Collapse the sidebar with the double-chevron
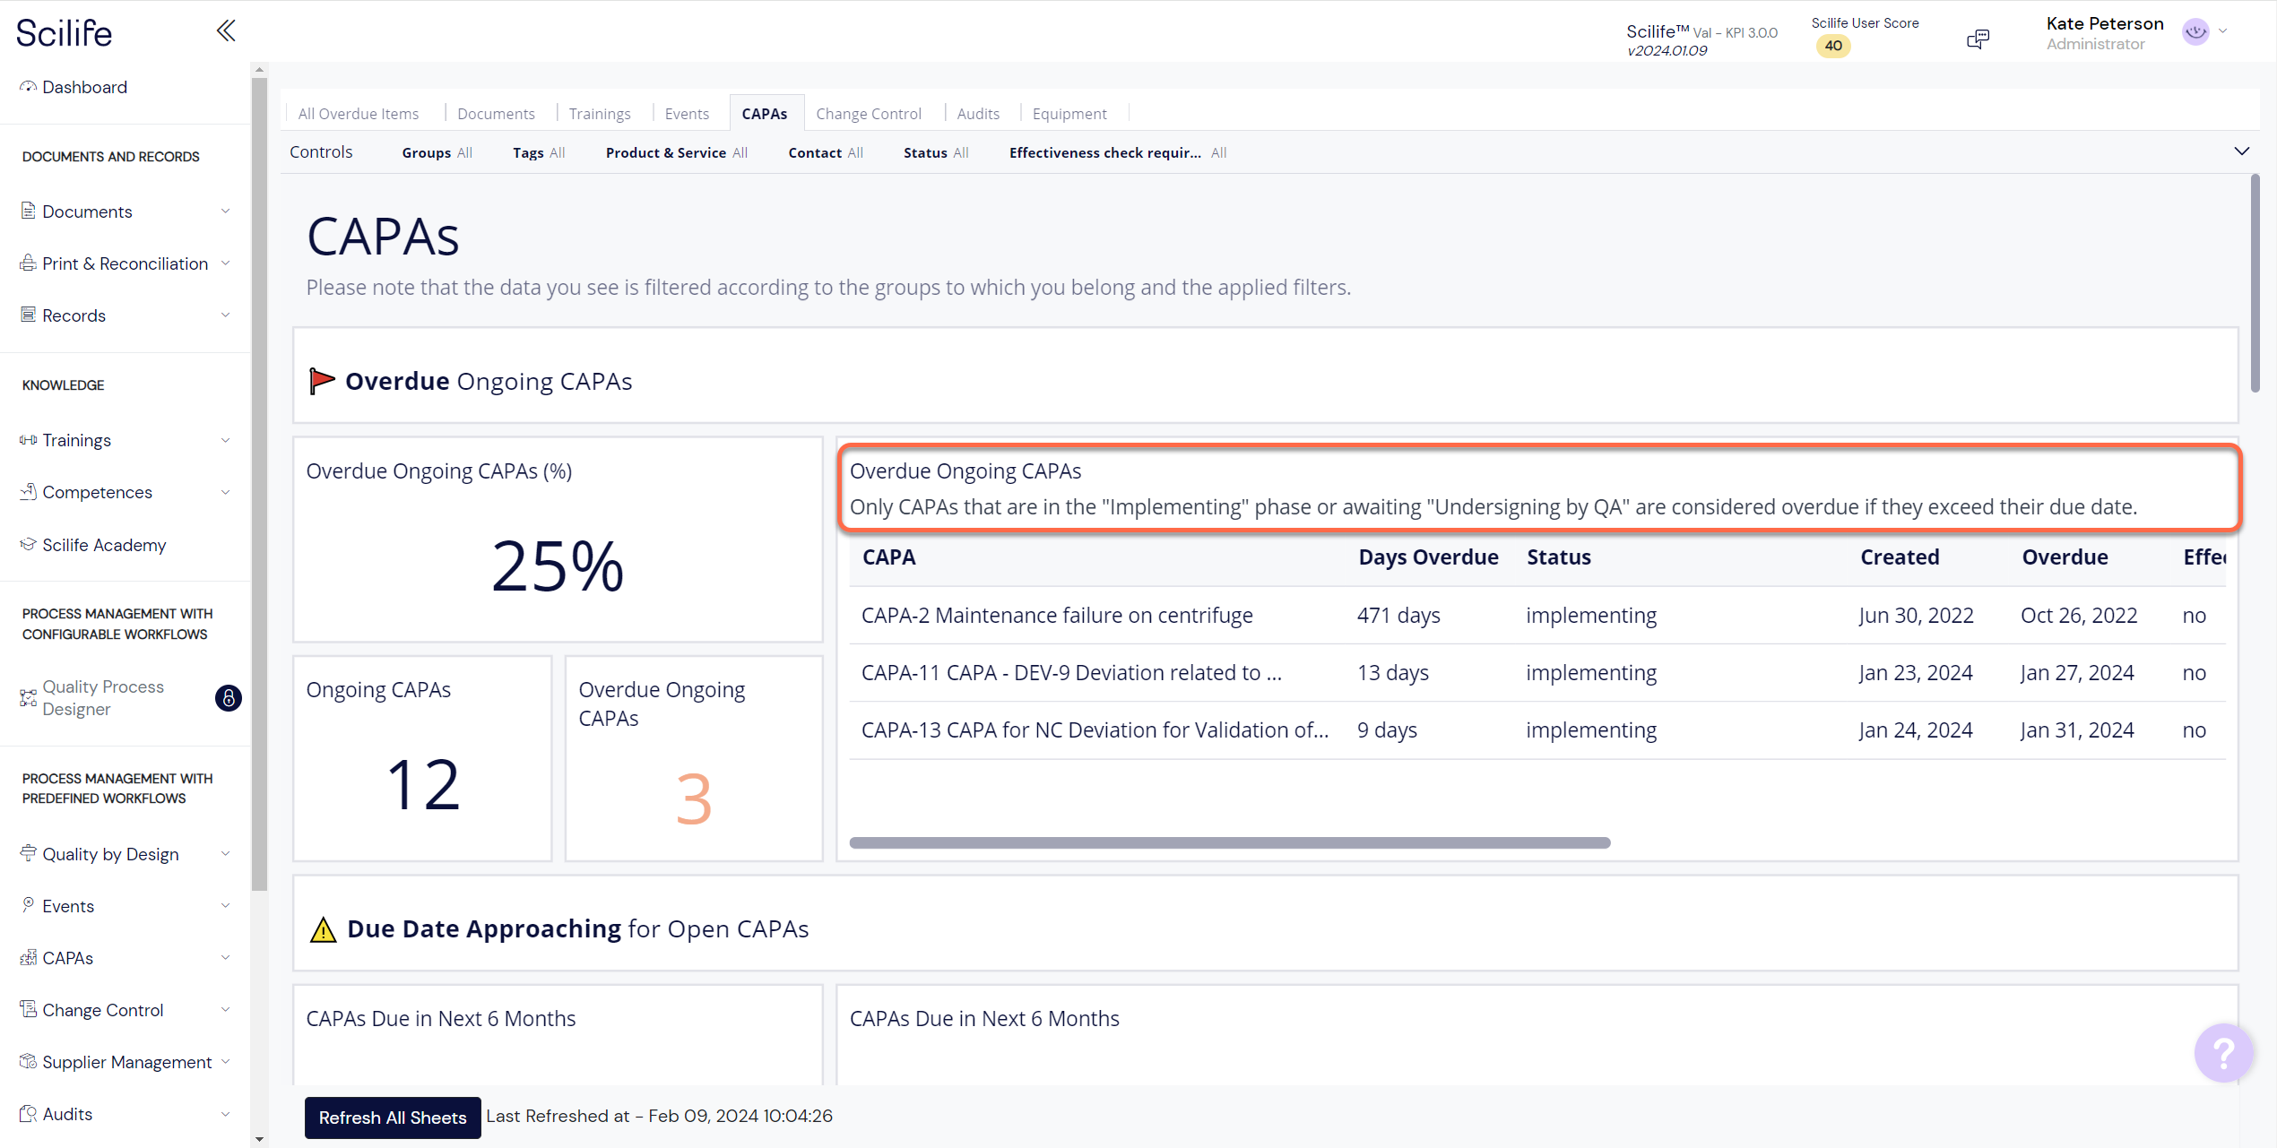The image size is (2277, 1148). (x=225, y=30)
